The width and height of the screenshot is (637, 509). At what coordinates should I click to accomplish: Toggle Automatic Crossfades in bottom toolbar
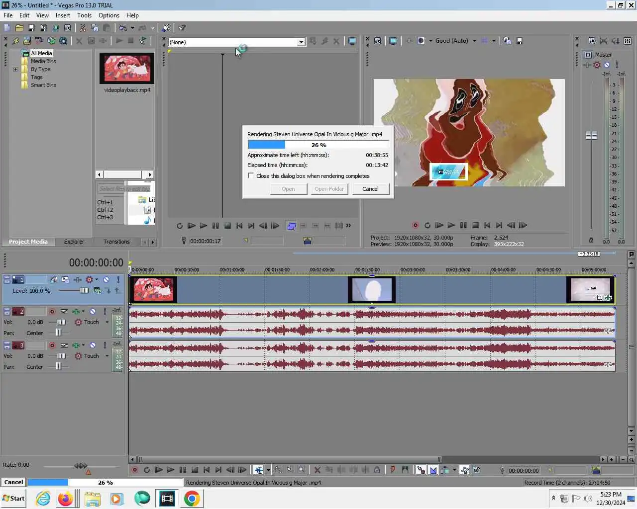click(x=433, y=470)
